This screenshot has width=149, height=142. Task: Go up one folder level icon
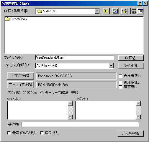[106, 11]
